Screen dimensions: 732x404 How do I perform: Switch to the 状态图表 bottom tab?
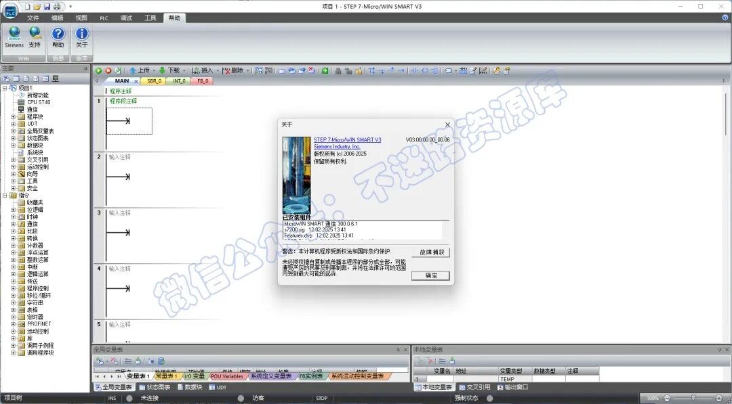click(155, 387)
